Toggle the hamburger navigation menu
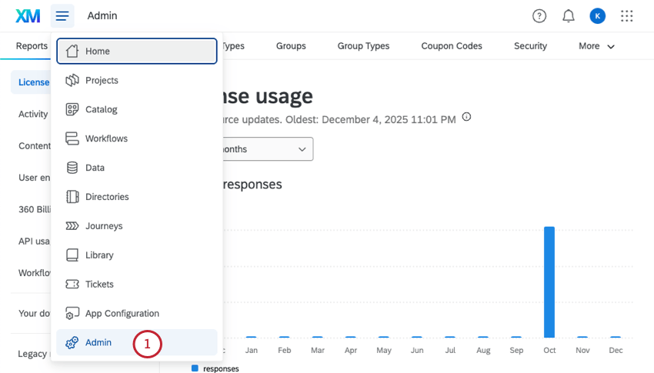The width and height of the screenshot is (654, 373). [x=62, y=15]
